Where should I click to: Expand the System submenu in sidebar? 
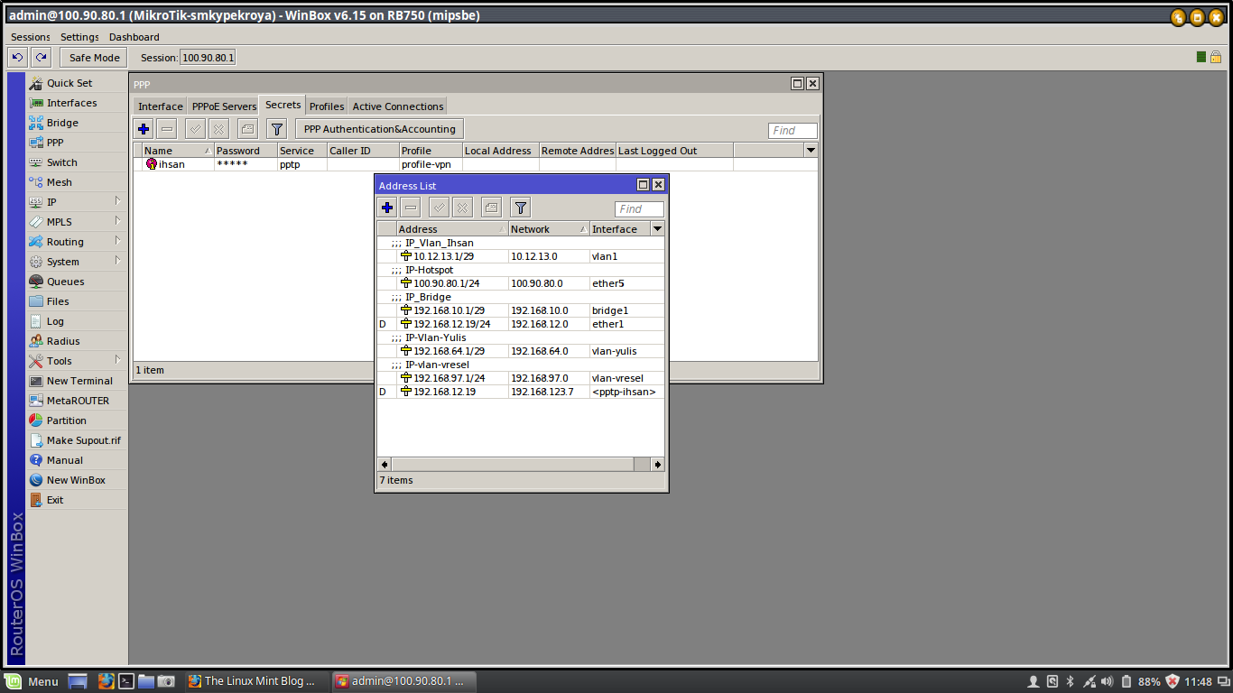76,262
